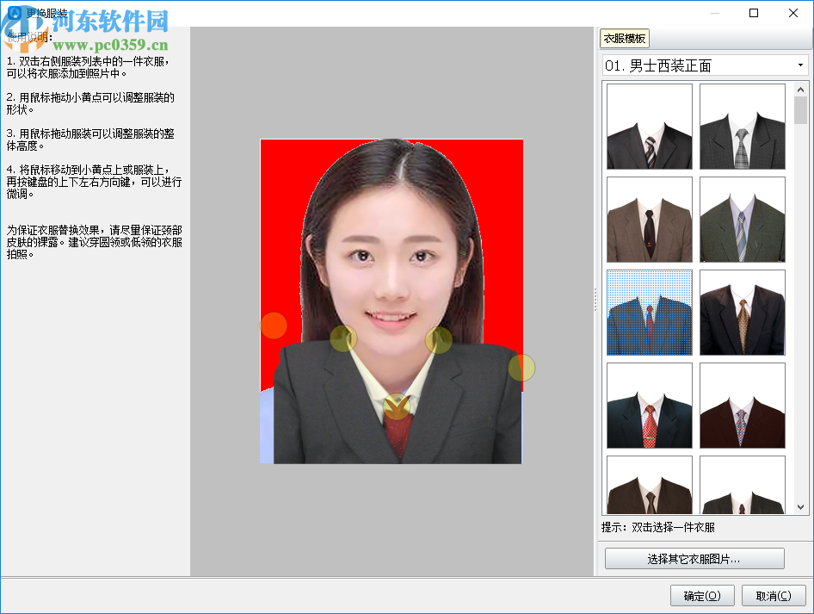Click the 选择其它衣服图片... button
The width and height of the screenshot is (814, 614).
[x=694, y=559]
